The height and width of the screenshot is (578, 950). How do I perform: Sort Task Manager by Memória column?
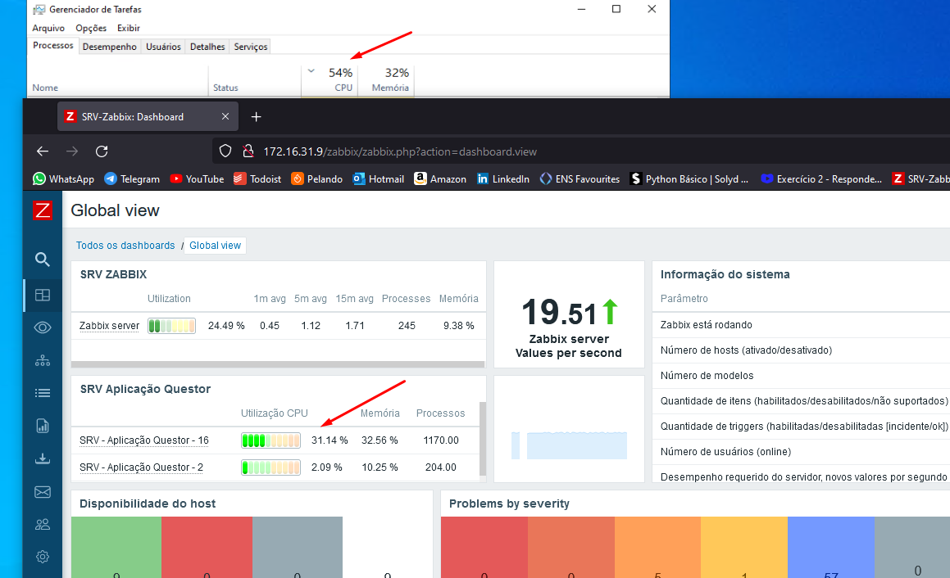pos(386,80)
